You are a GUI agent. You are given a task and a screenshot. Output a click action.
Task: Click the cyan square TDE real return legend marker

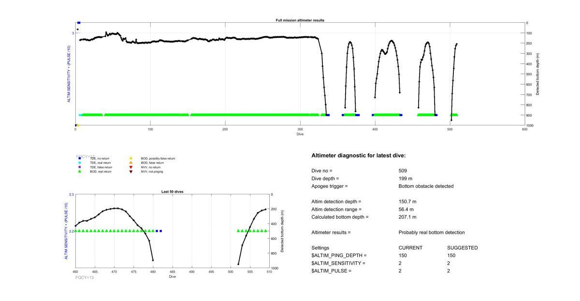click(x=79, y=163)
